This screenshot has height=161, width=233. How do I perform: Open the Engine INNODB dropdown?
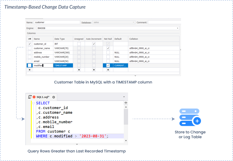tap(178, 28)
